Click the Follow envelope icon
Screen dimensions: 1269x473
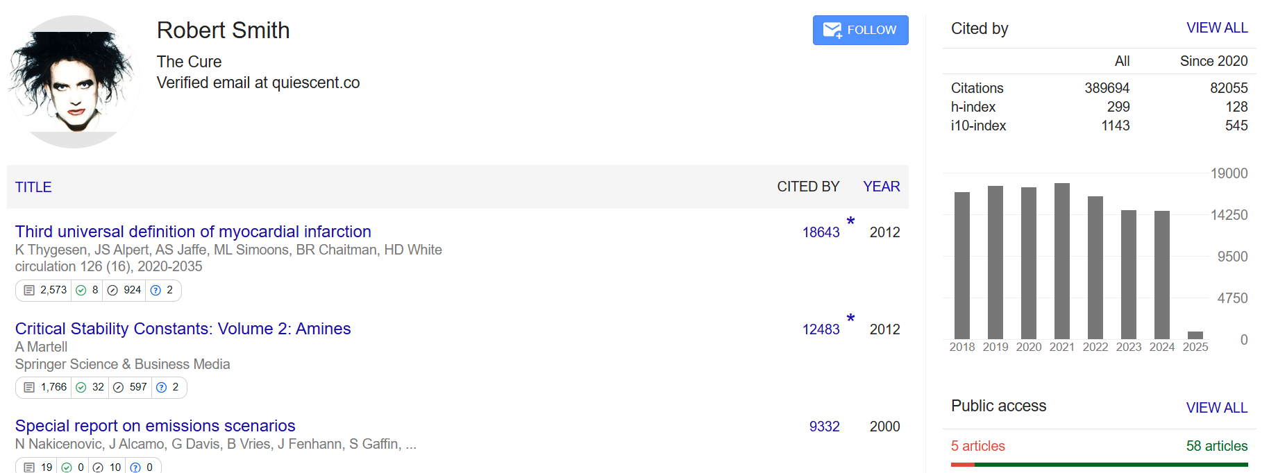pyautogui.click(x=832, y=30)
